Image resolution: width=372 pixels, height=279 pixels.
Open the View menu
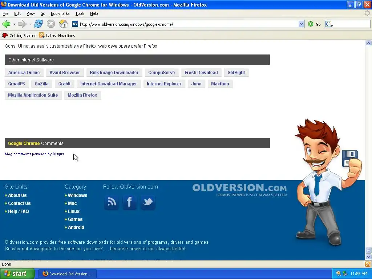point(31,13)
